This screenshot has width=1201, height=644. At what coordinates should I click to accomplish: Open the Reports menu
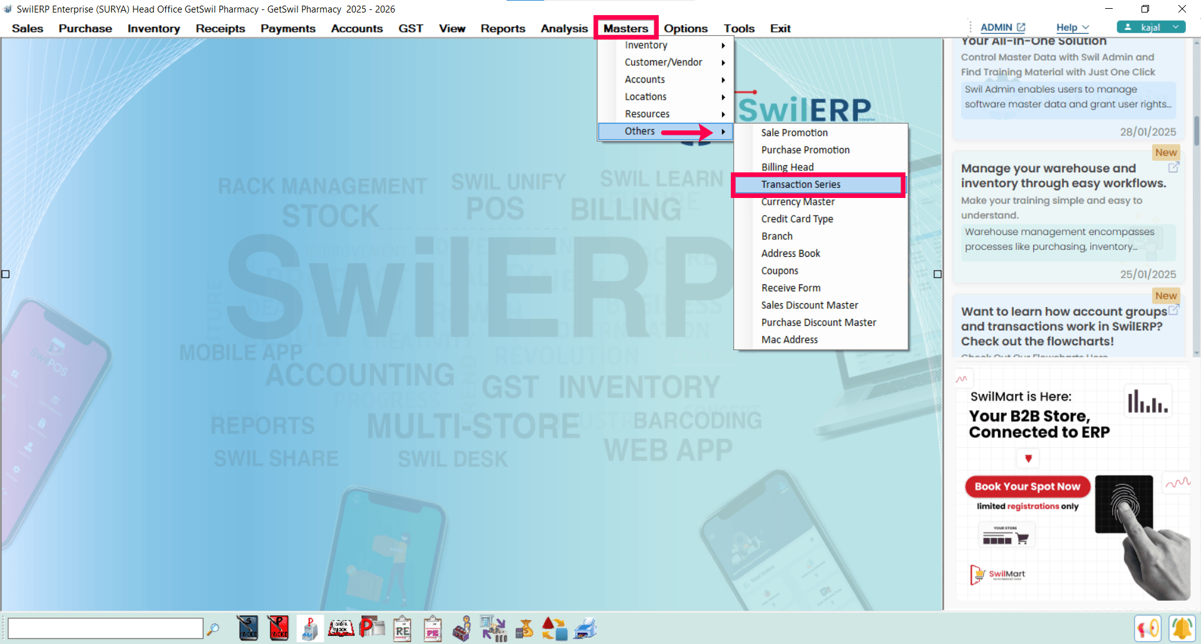coord(503,28)
